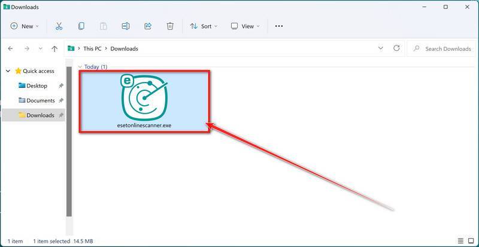The image size is (479, 247).
Task: Open the View layout menu
Action: click(x=245, y=26)
